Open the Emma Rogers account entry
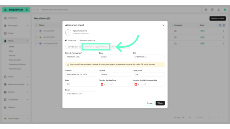This screenshot has height=129, width=230. tap(16, 118)
